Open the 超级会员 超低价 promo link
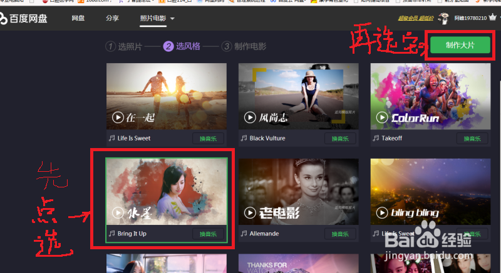Screen dimensions: 501x273 415,18
